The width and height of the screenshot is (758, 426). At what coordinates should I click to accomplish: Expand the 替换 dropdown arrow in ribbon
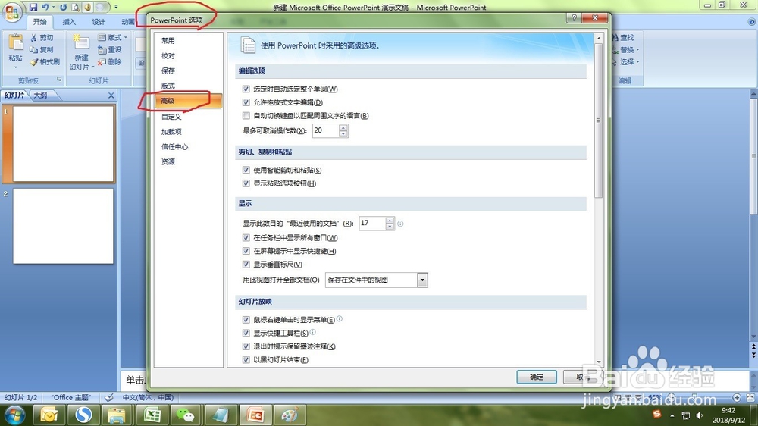tap(637, 50)
